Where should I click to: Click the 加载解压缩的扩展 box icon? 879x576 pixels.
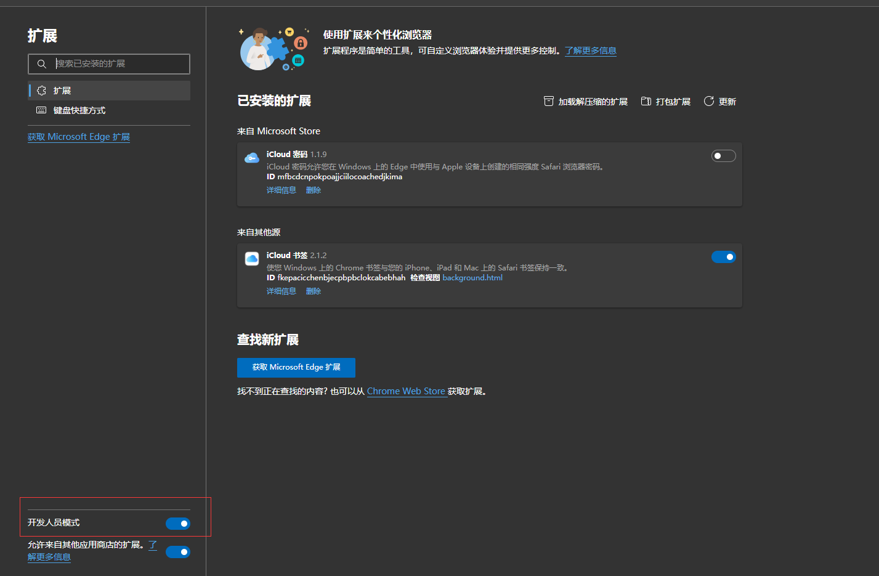549,101
